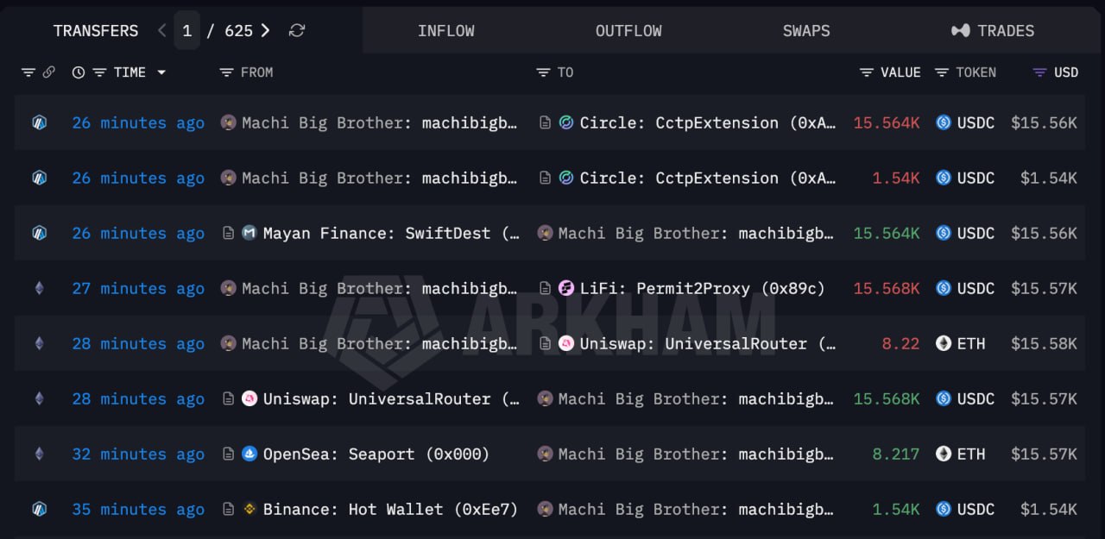Go to previous transfers page arrow
This screenshot has width=1105, height=539.
click(x=161, y=30)
